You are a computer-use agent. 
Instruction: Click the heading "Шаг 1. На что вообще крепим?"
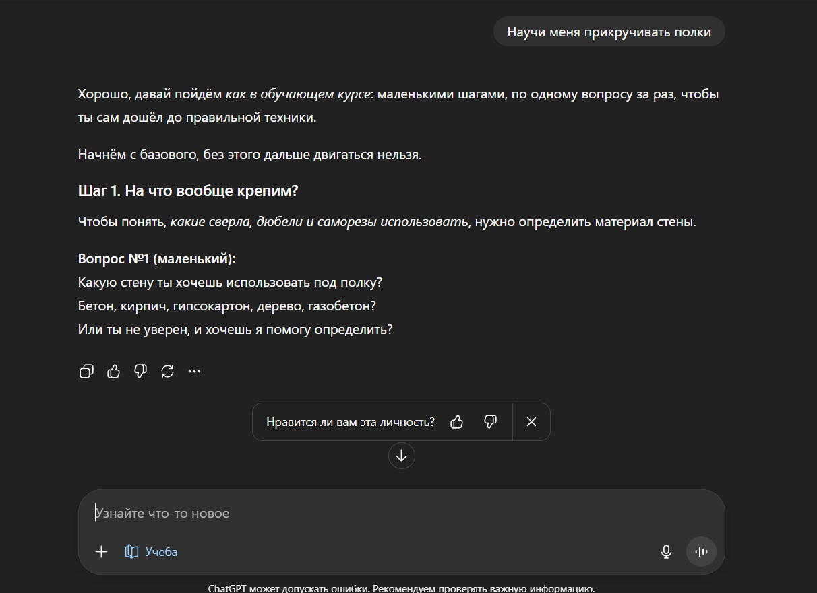(188, 191)
